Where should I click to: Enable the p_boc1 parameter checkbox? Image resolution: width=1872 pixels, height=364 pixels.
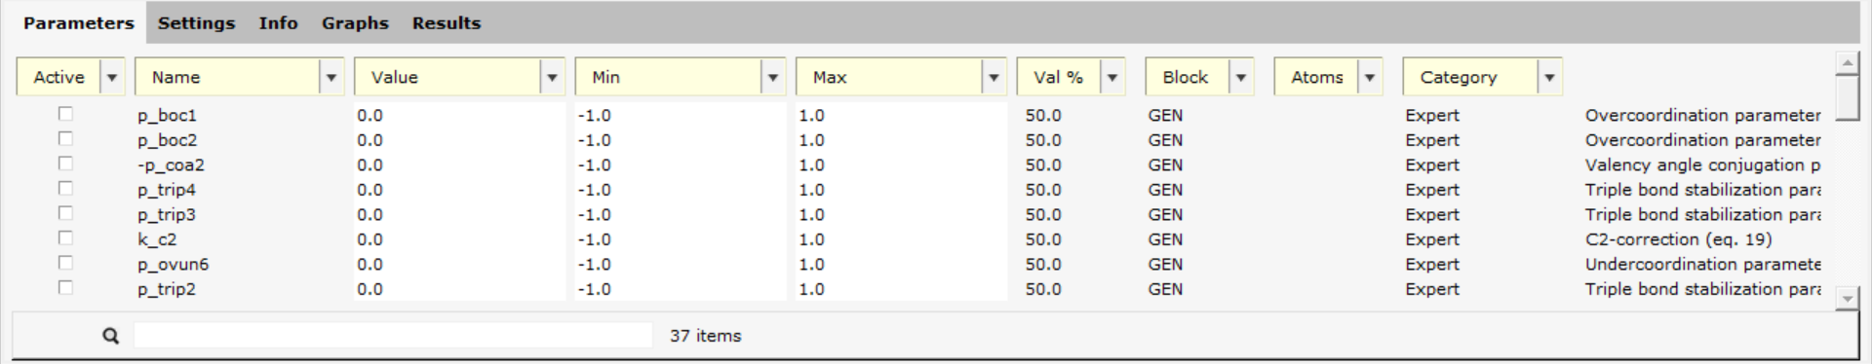[x=65, y=114]
